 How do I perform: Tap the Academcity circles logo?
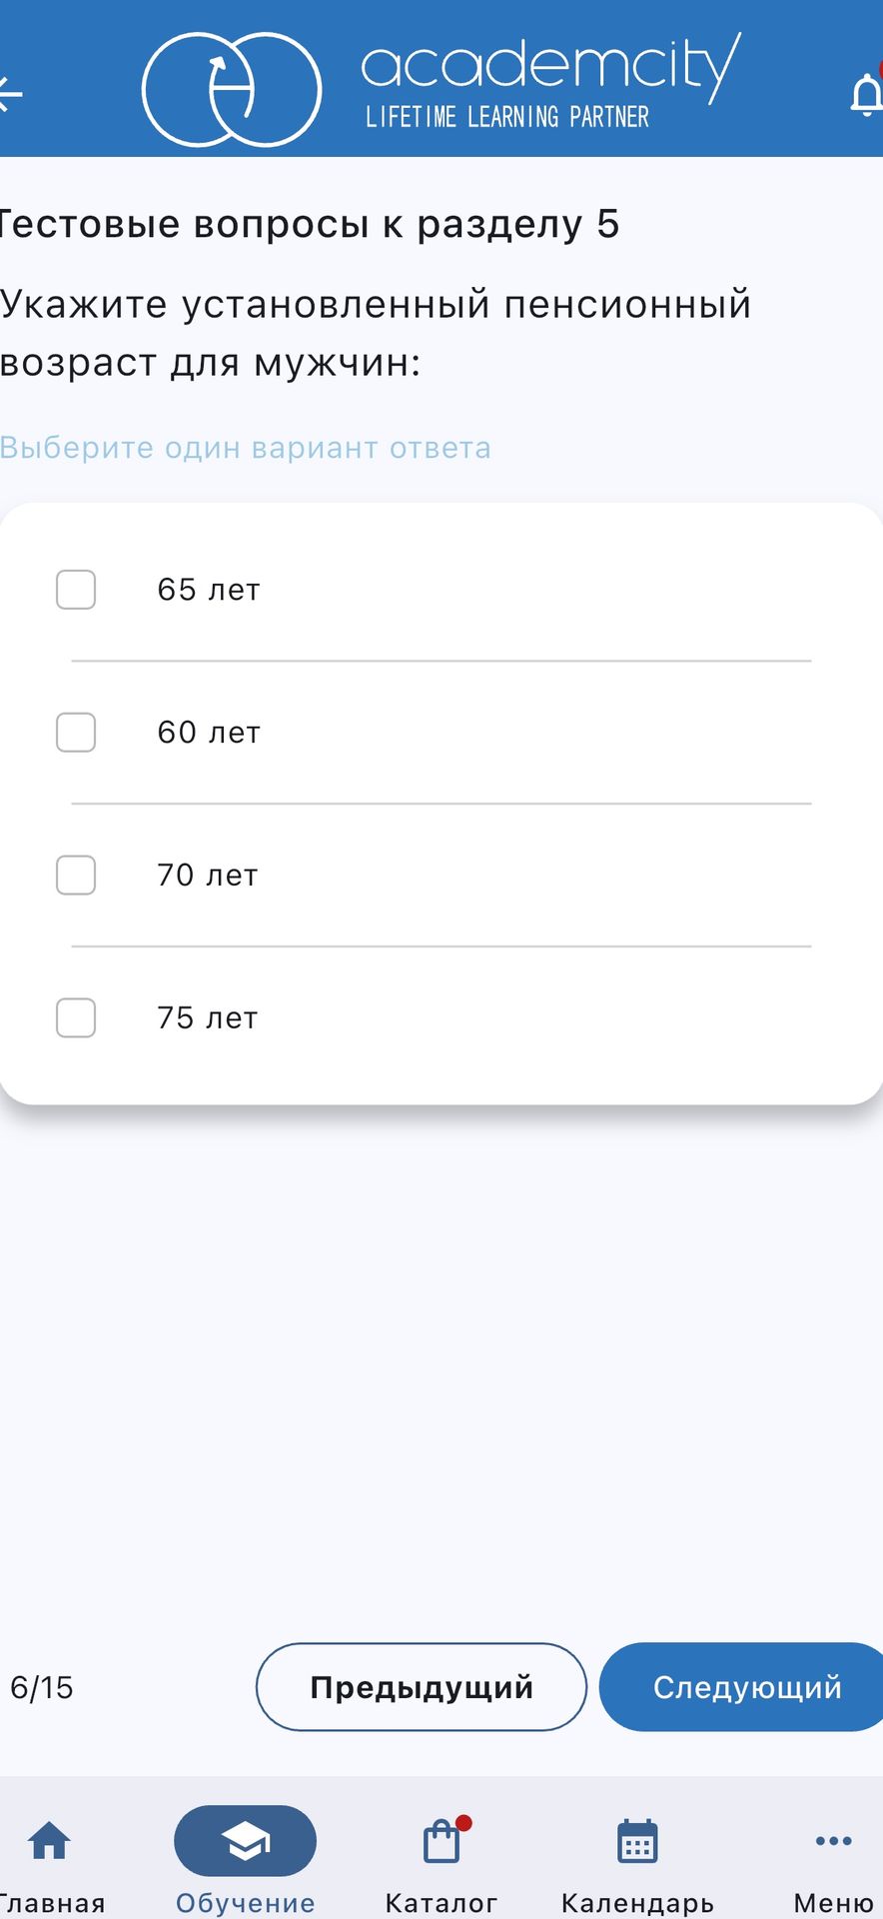point(232,90)
